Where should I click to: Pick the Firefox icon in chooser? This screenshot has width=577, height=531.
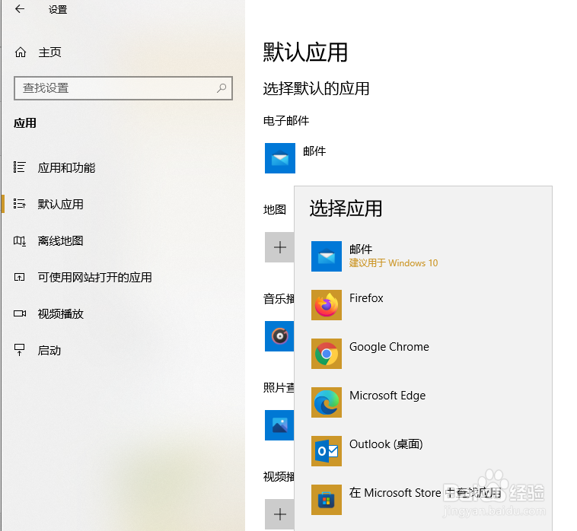click(x=327, y=305)
